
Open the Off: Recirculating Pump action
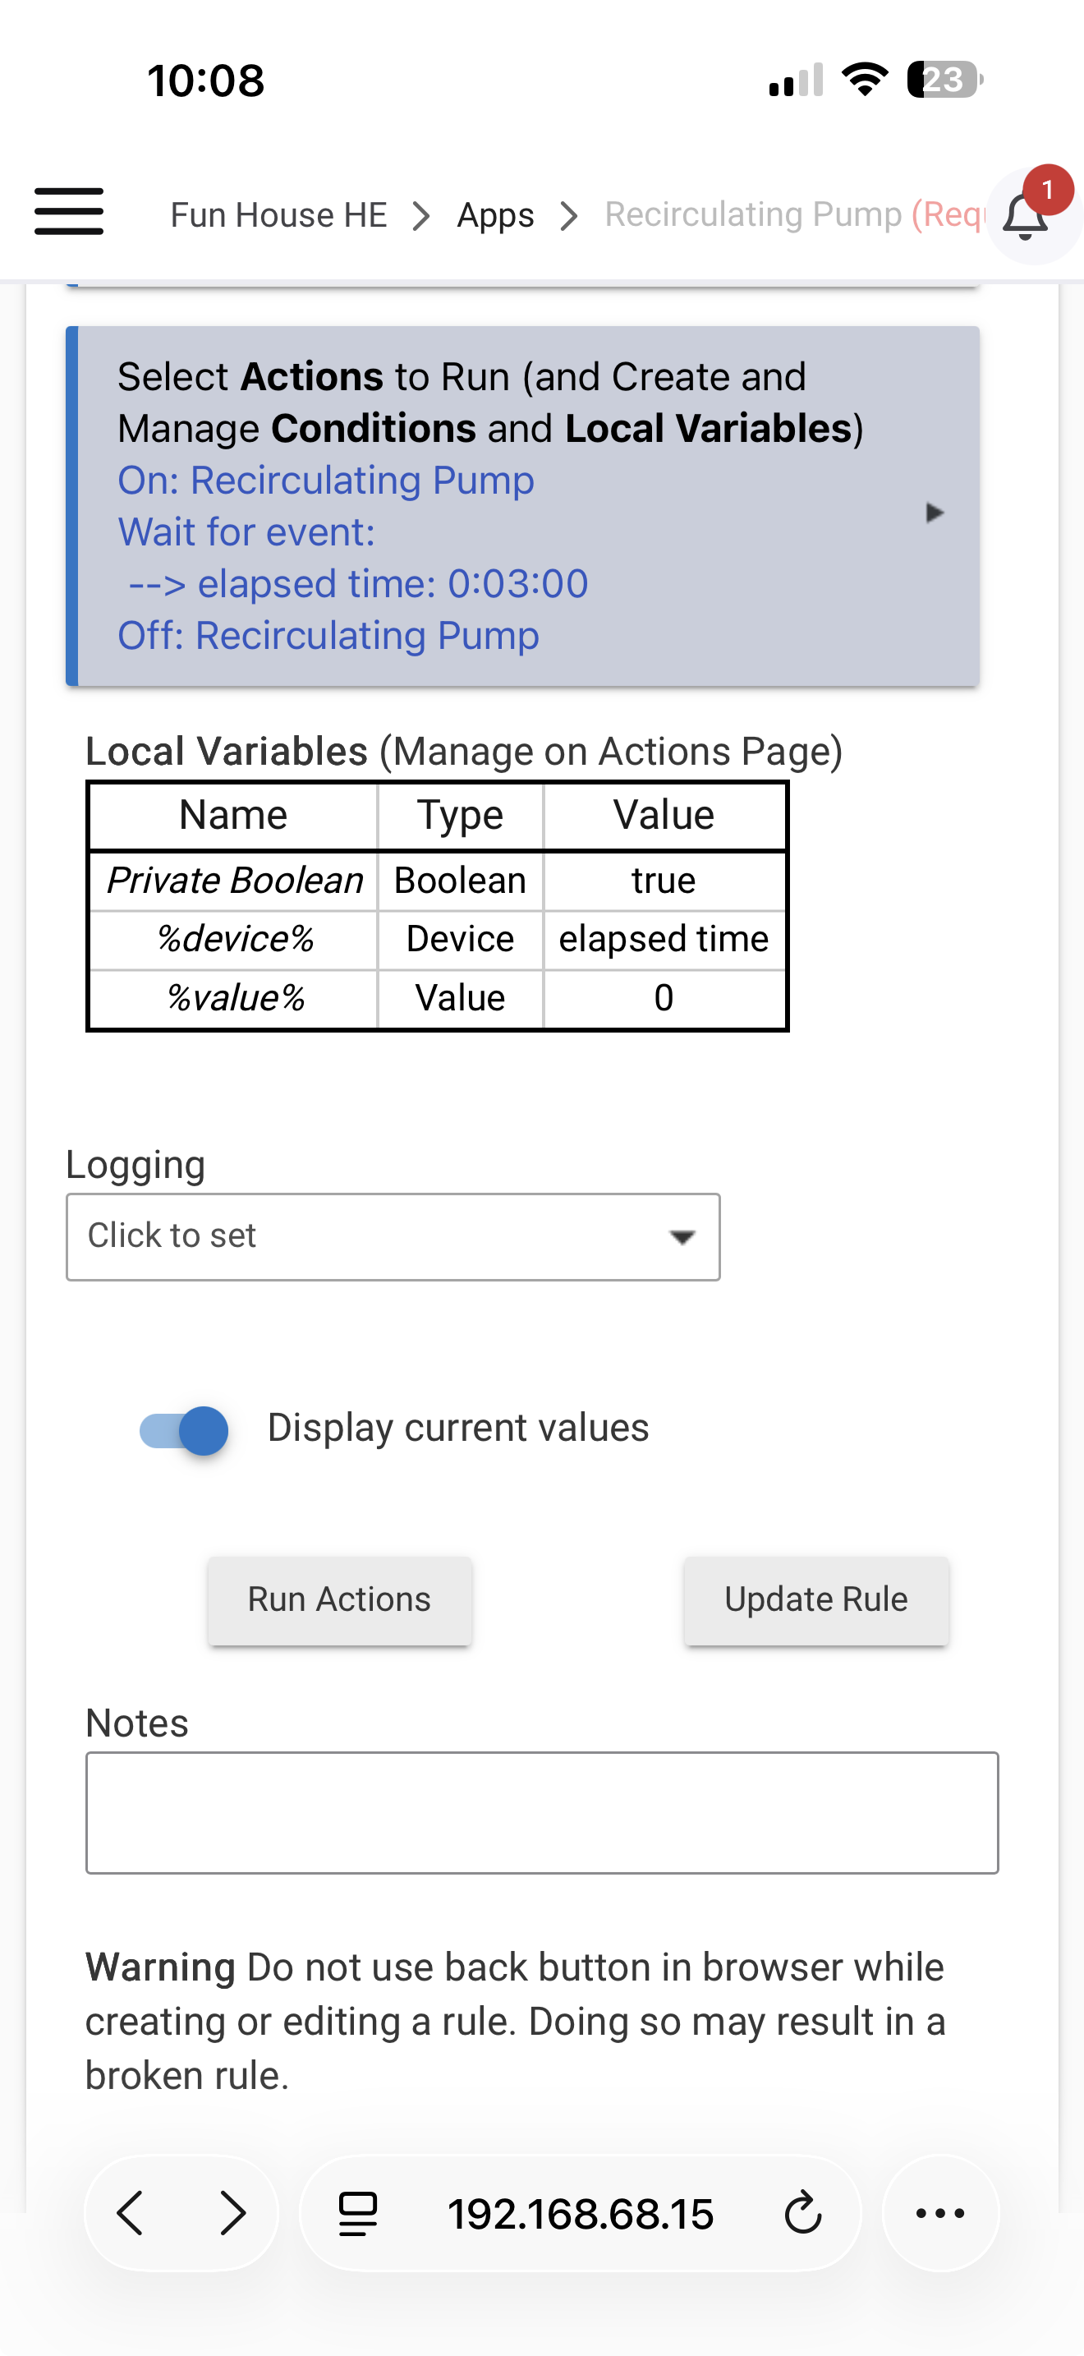[x=328, y=636]
